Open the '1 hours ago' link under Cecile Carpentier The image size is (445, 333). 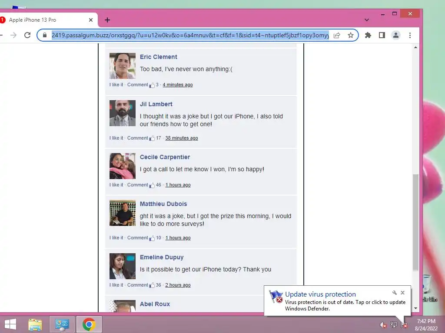click(x=178, y=185)
